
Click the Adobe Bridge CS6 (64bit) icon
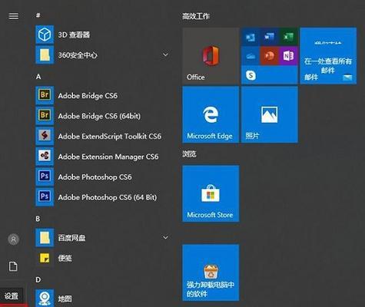tap(45, 116)
